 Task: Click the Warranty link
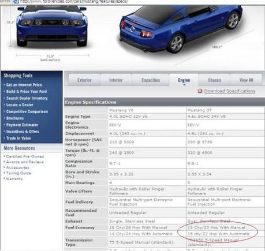(14, 179)
